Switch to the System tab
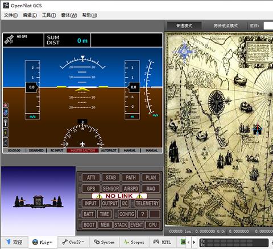Viewport: 273px width, 249px height. point(104,242)
